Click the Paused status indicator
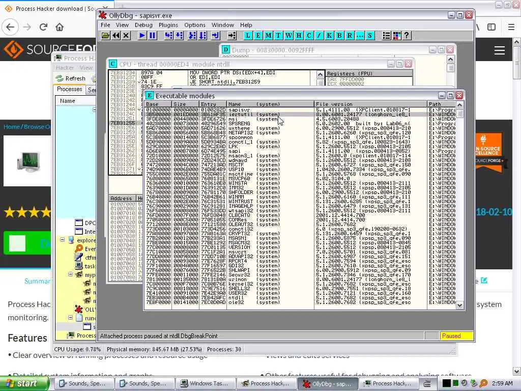This screenshot has height=391, width=521. [456, 336]
